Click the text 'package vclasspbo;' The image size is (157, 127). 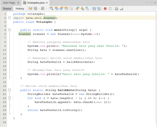pyautogui.click(x=29, y=14)
